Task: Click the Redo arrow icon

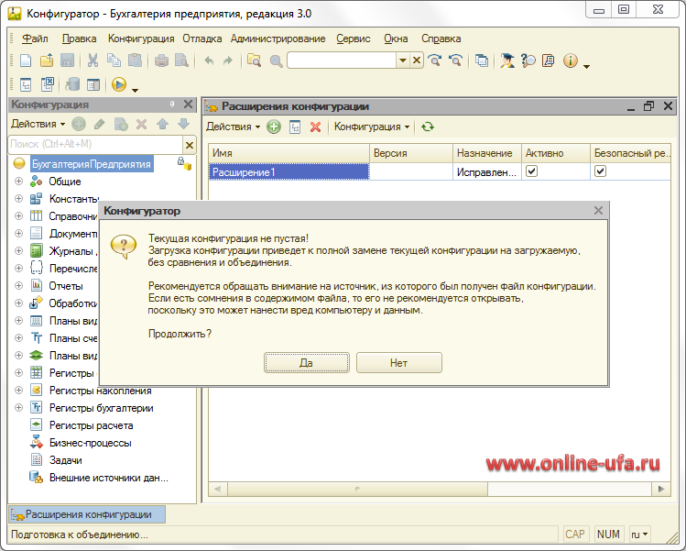Action: pyautogui.click(x=228, y=61)
